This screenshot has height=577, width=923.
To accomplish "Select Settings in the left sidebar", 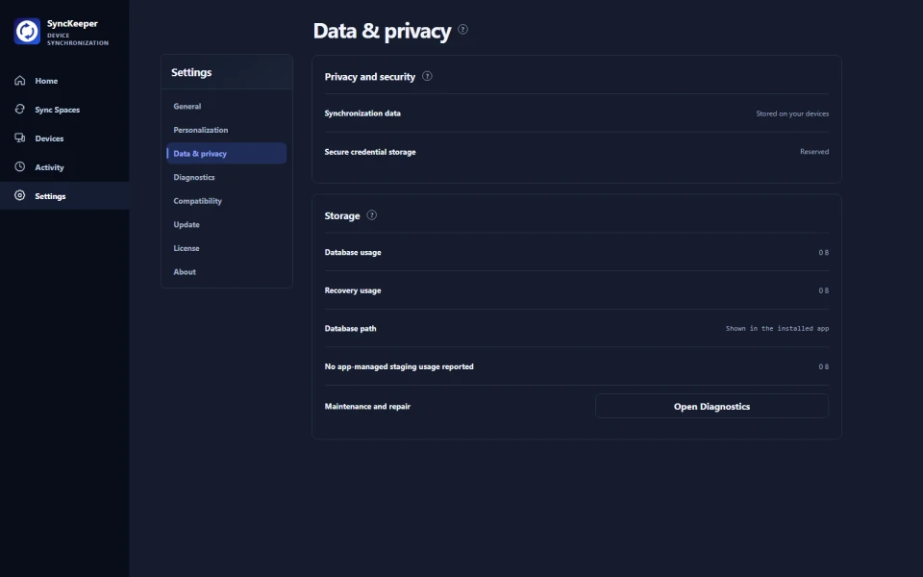I will tap(64, 196).
